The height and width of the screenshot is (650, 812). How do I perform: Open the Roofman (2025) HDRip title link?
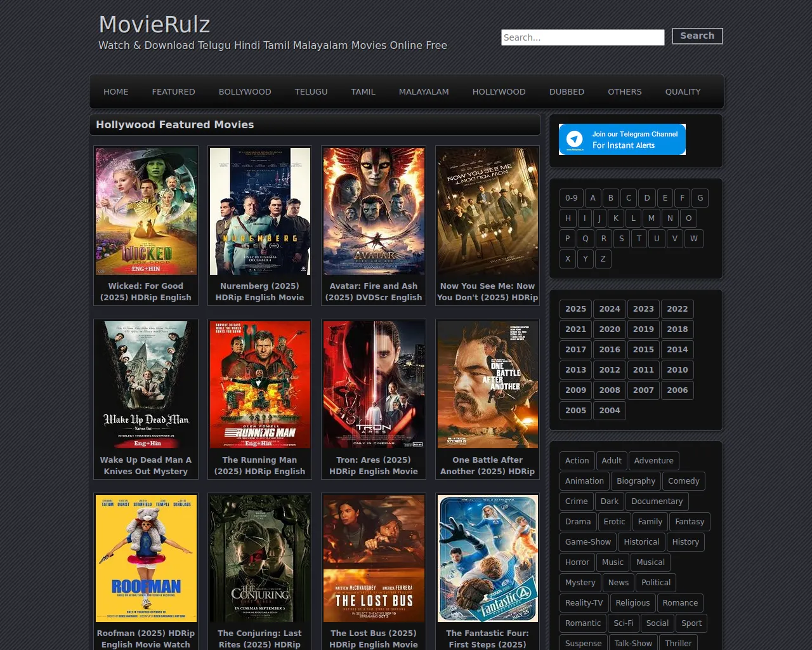(146, 639)
